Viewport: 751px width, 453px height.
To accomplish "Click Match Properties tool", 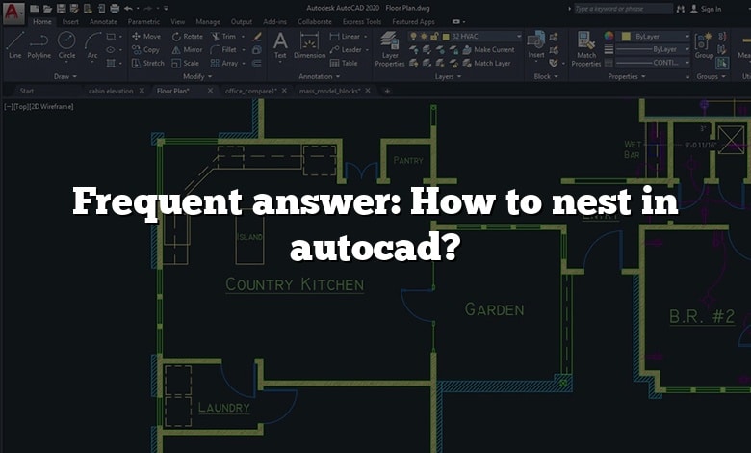I will tap(585, 49).
